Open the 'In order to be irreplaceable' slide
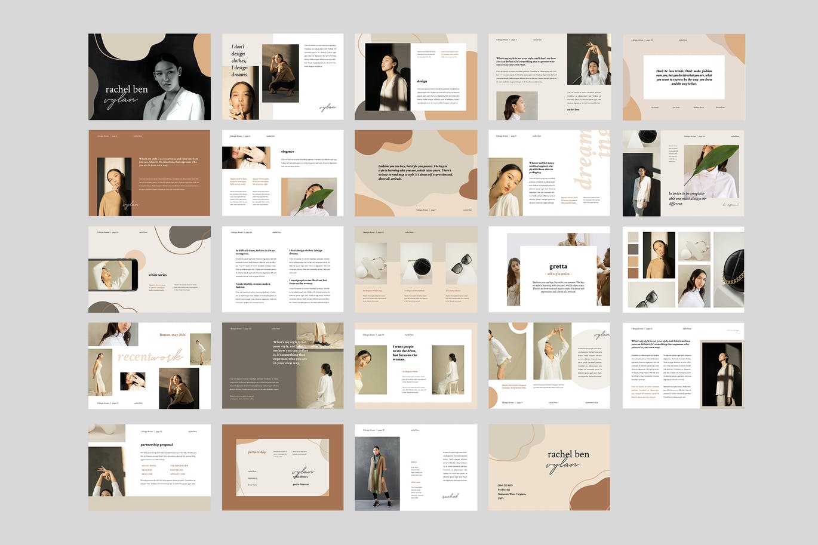Image resolution: width=818 pixels, height=545 pixels. click(x=684, y=173)
